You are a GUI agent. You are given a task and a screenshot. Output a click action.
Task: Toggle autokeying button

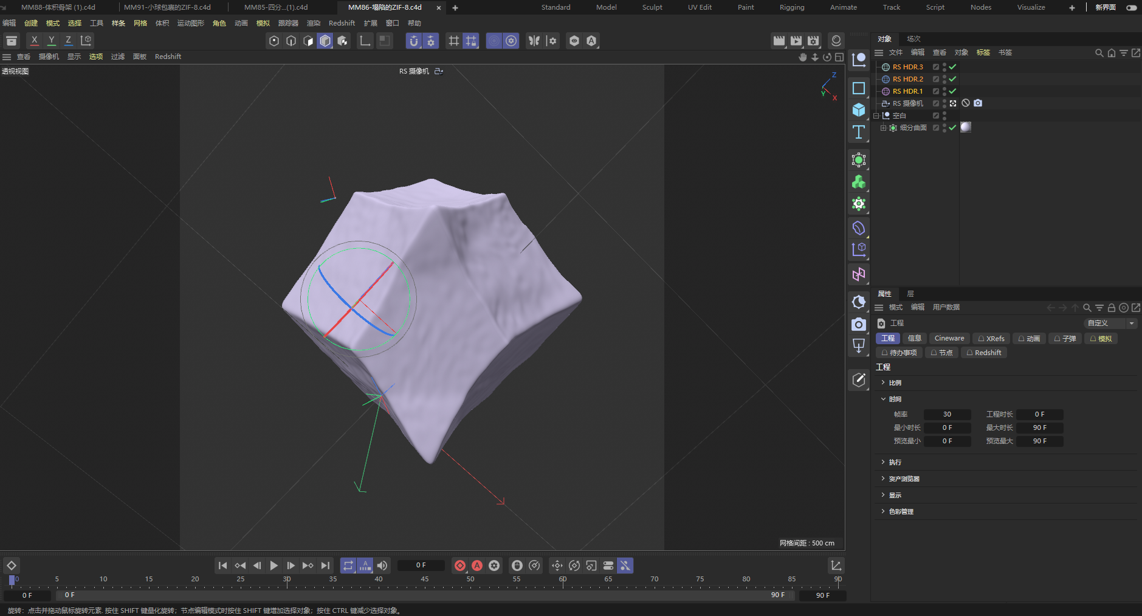point(477,566)
